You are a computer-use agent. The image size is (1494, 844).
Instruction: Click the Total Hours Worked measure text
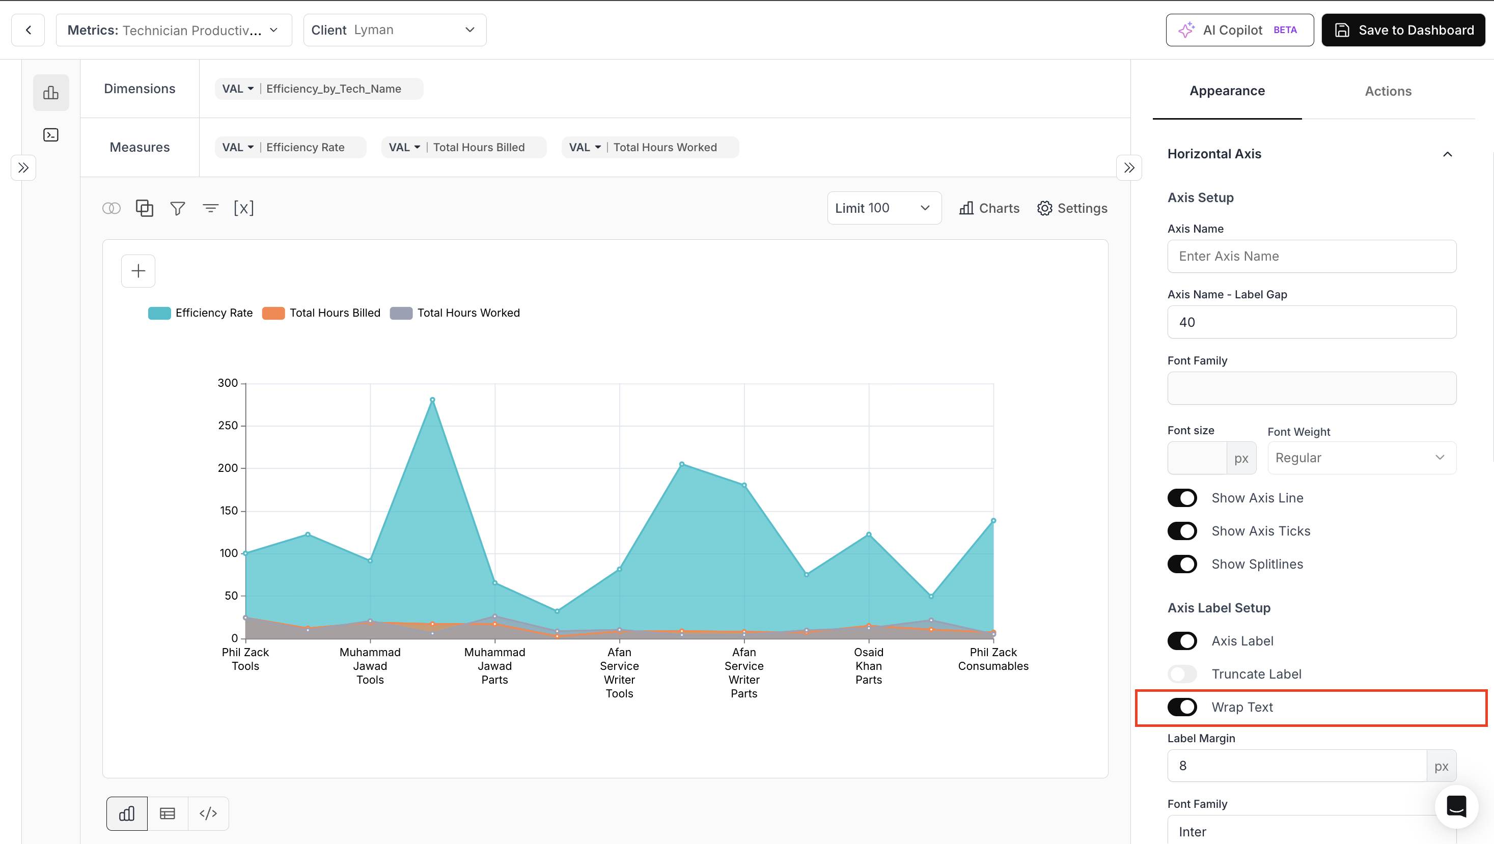coord(665,147)
